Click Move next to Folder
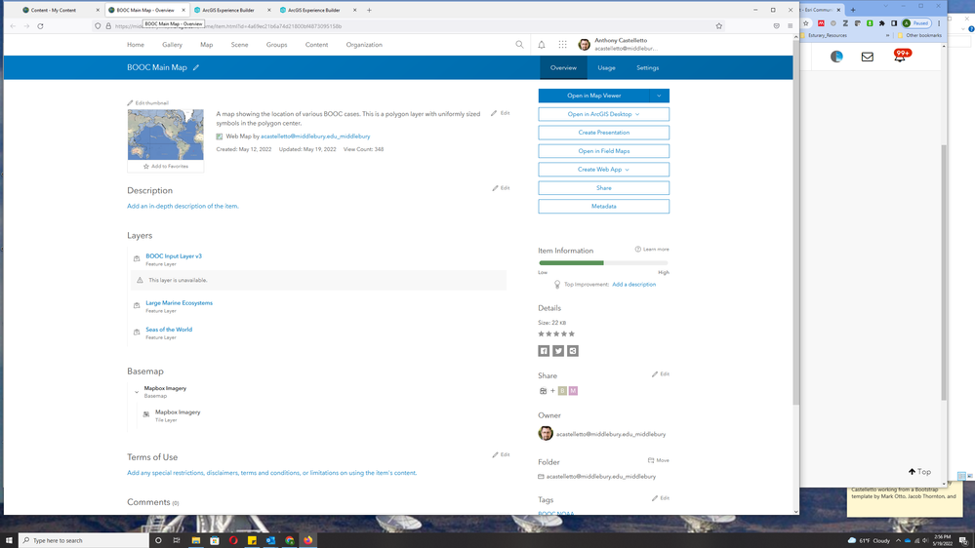 pos(659,460)
